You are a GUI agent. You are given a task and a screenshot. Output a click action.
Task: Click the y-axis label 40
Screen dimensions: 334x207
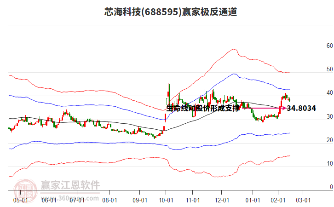tap(329, 92)
